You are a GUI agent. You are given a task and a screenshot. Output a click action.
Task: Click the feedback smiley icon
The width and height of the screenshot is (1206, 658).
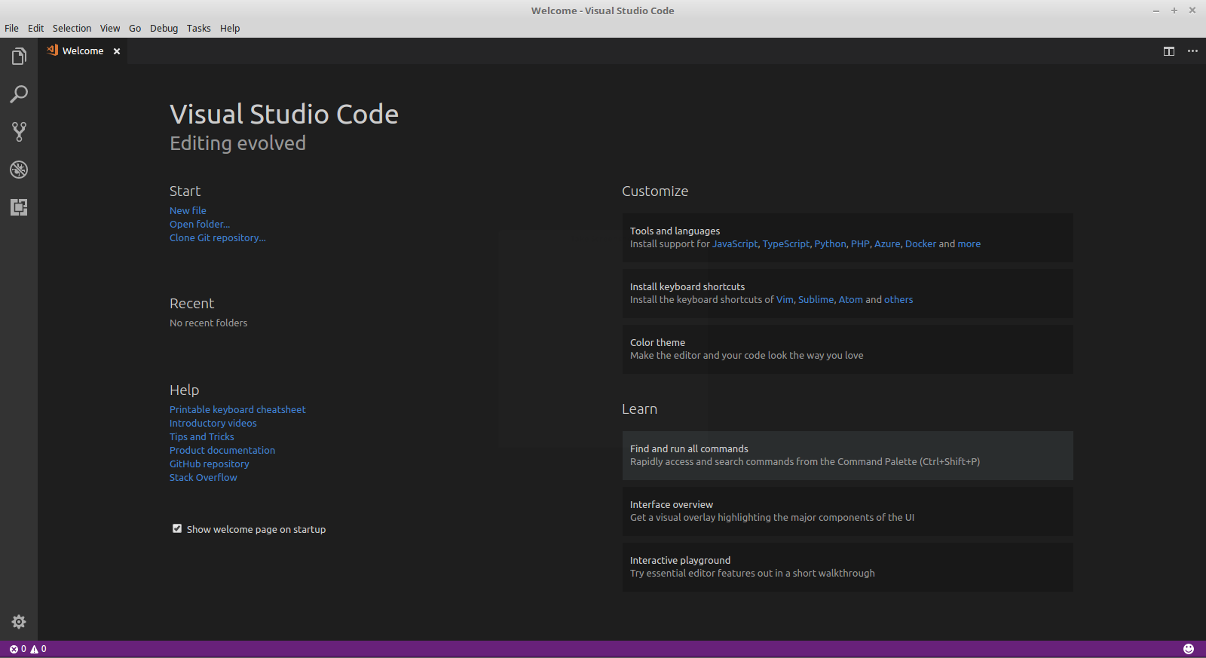click(1189, 649)
